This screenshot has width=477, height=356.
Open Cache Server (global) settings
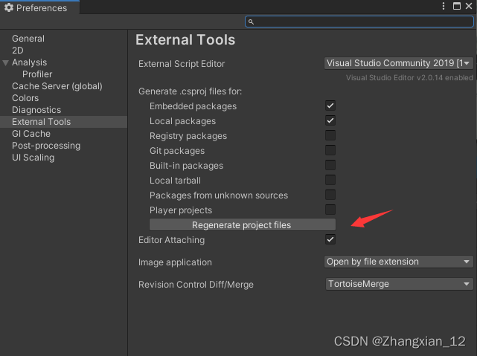pos(63,86)
